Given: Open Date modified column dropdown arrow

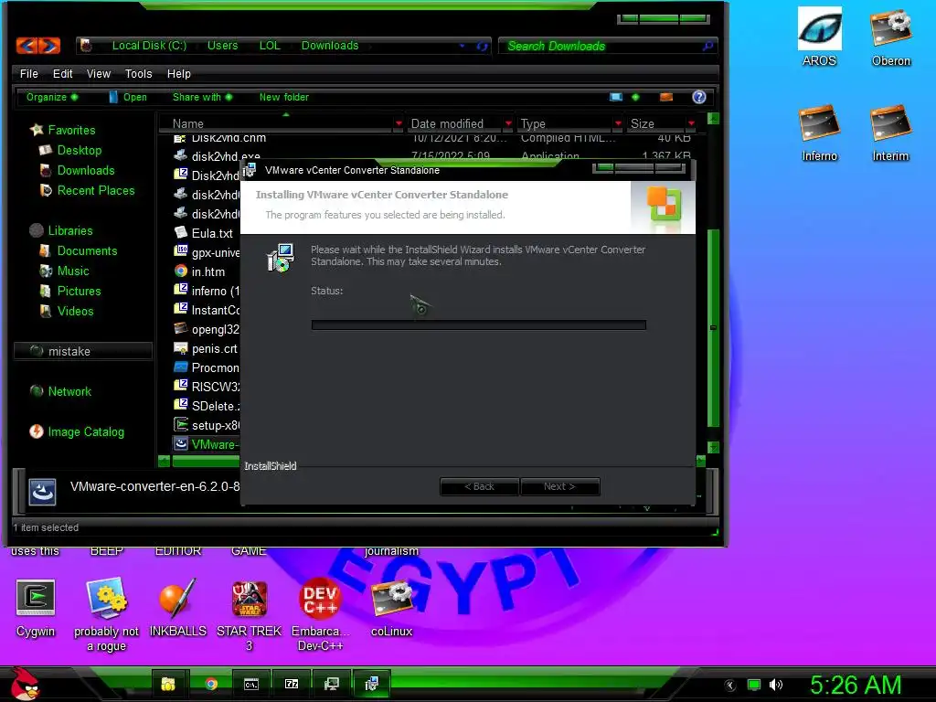Looking at the screenshot, I should click(508, 123).
